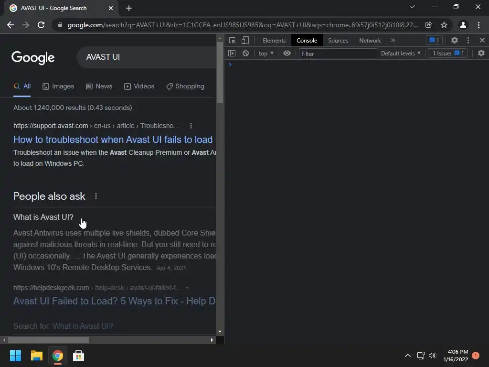Image resolution: width=489 pixels, height=367 pixels.
Task: Switch to Shopping results
Action: coord(185,86)
